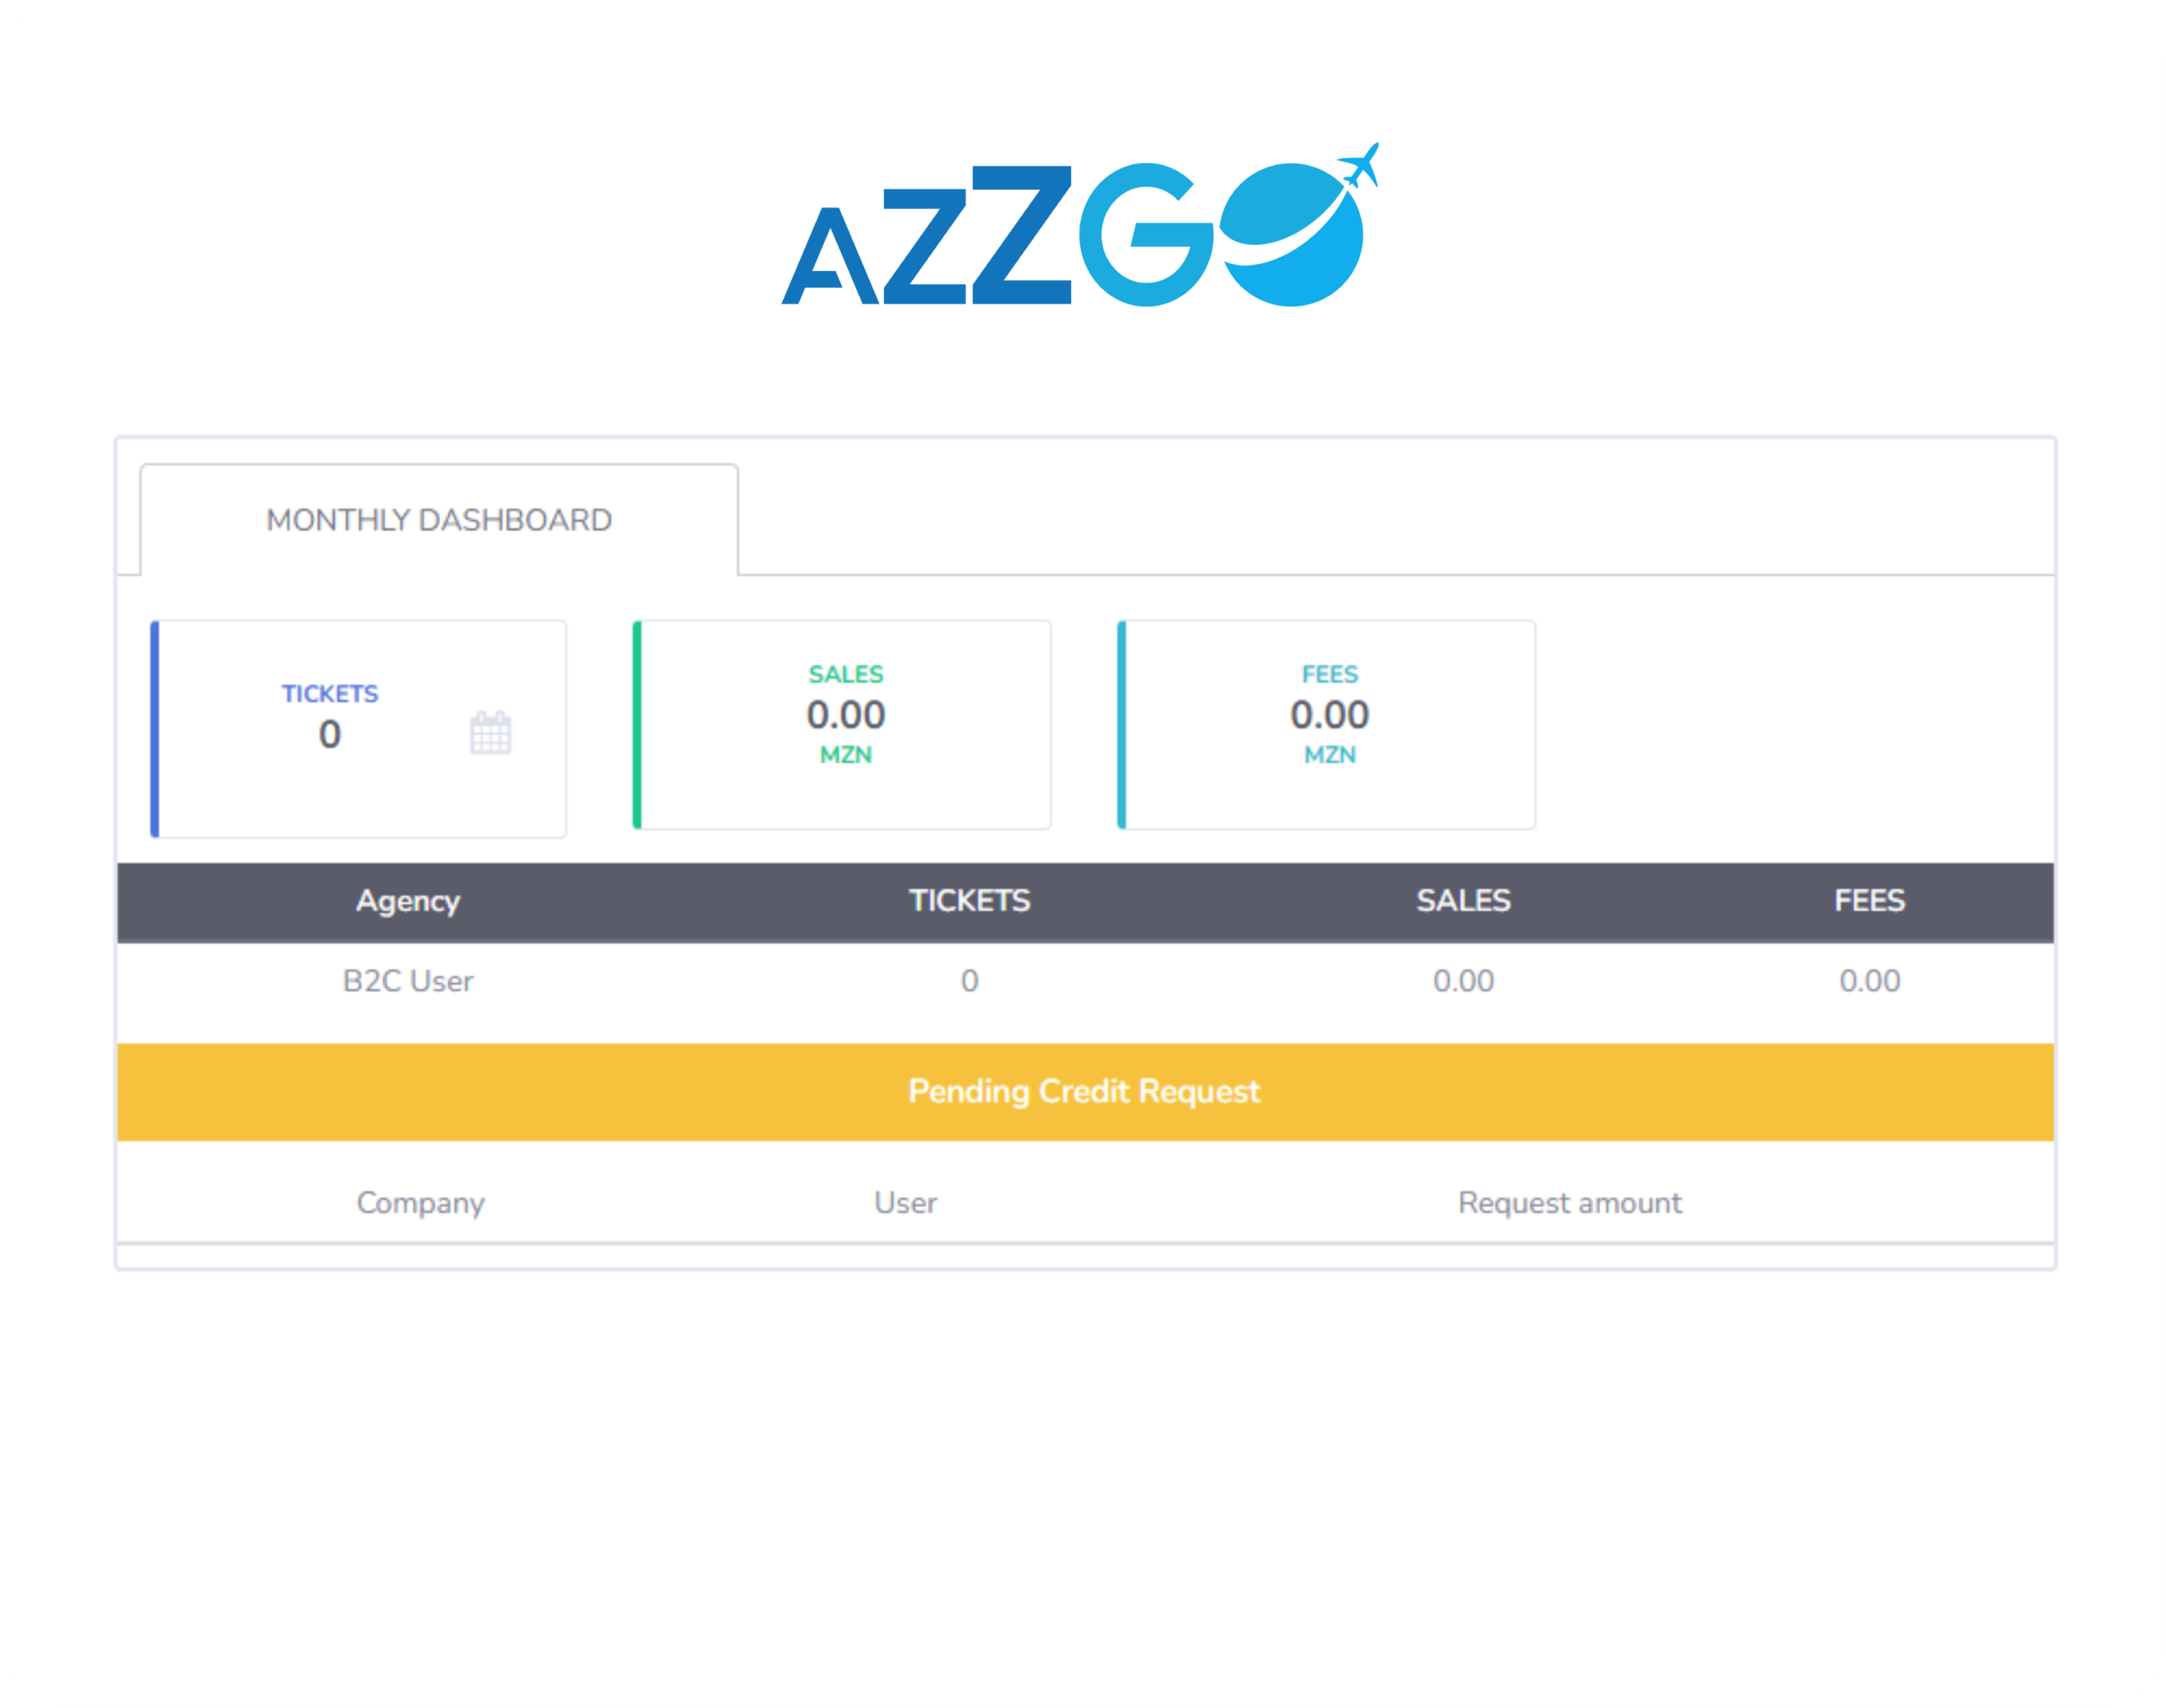This screenshot has height=1708, width=2166.
Task: Click the FEES column header in the table
Action: (1869, 901)
